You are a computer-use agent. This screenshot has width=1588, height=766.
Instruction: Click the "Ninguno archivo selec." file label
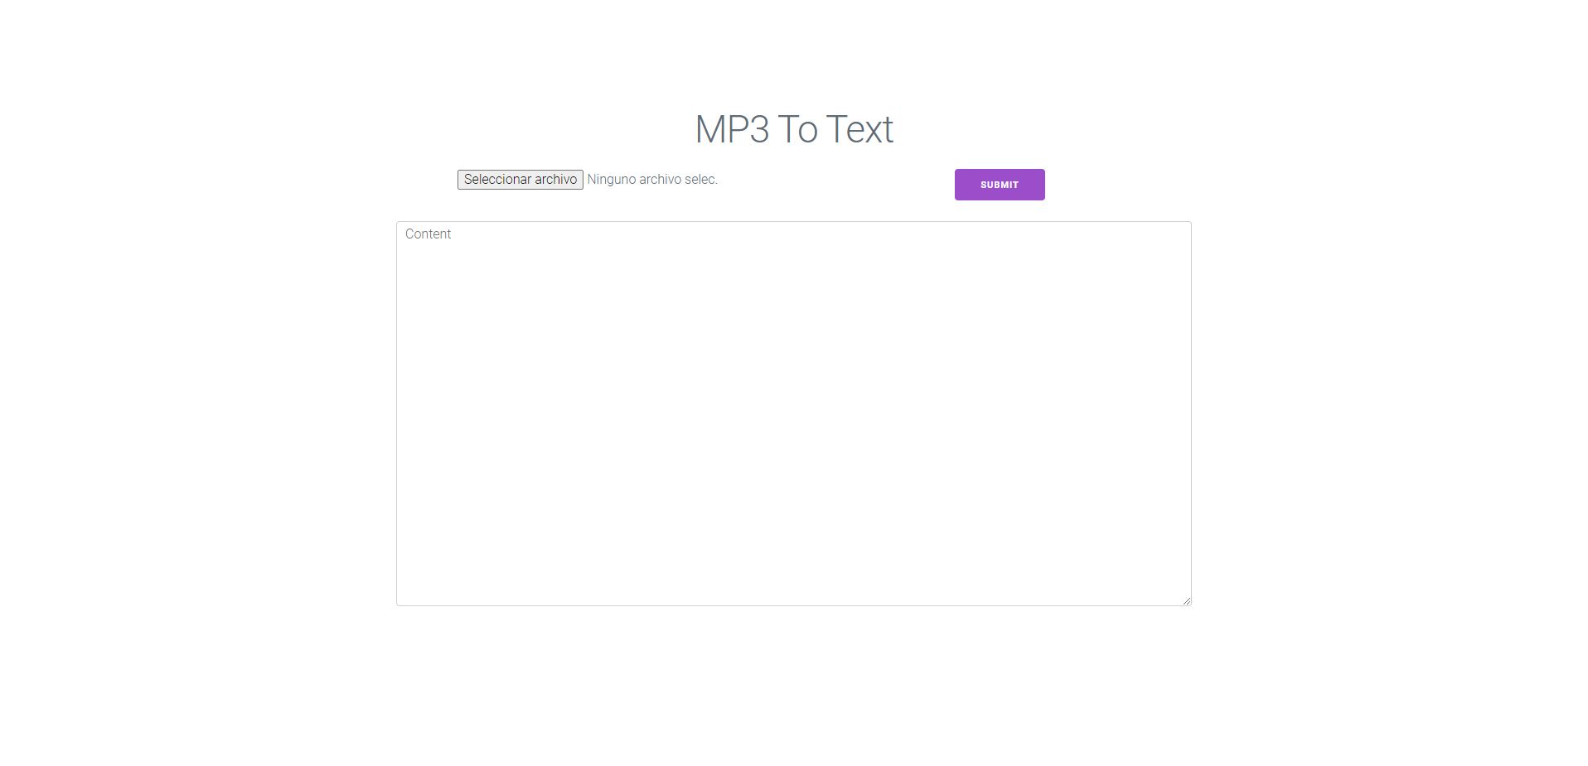[652, 180]
